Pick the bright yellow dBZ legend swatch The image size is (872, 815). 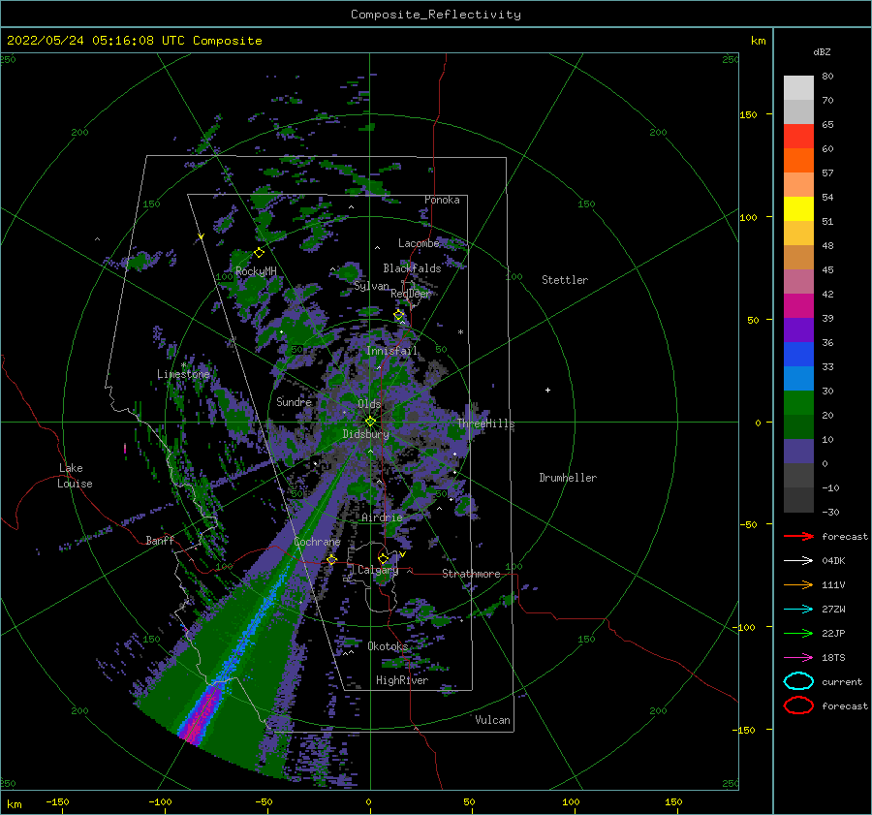click(798, 209)
